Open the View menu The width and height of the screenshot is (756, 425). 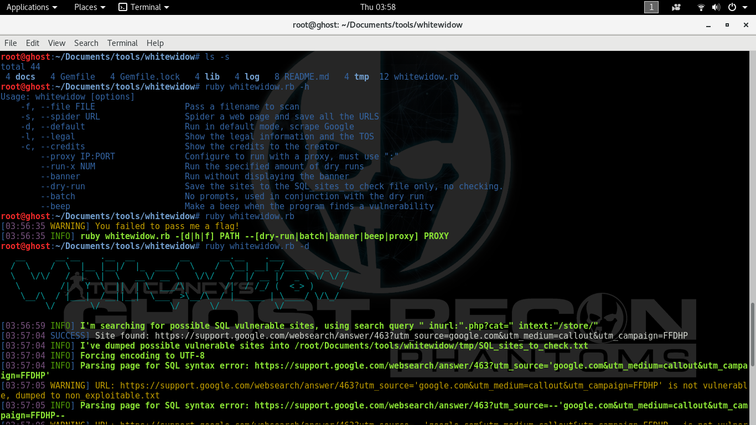56,43
